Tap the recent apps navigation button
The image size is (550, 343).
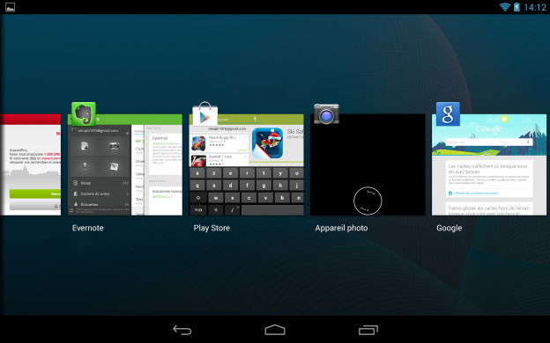[x=368, y=330]
